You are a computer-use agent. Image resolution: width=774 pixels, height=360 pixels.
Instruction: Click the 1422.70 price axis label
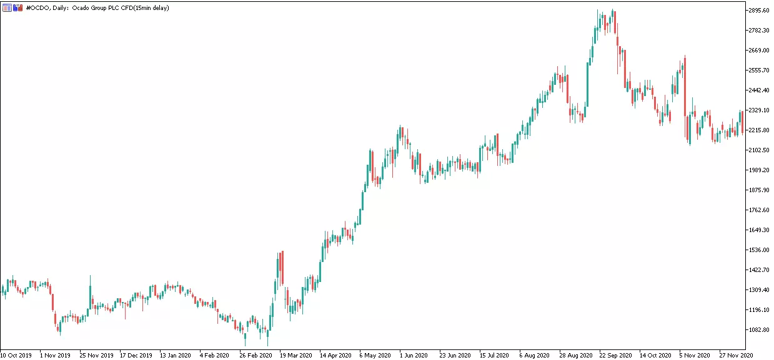click(x=759, y=270)
